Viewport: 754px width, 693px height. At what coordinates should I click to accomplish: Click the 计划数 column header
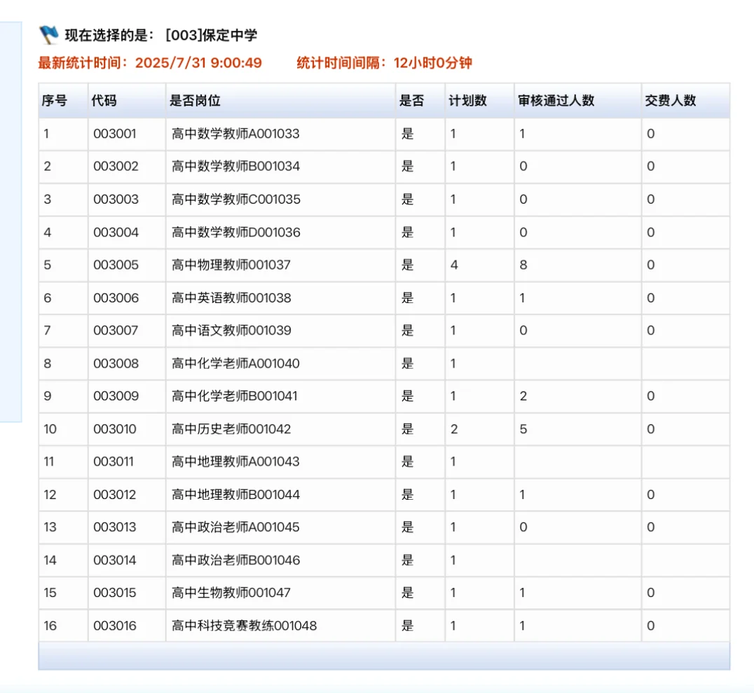(x=479, y=100)
